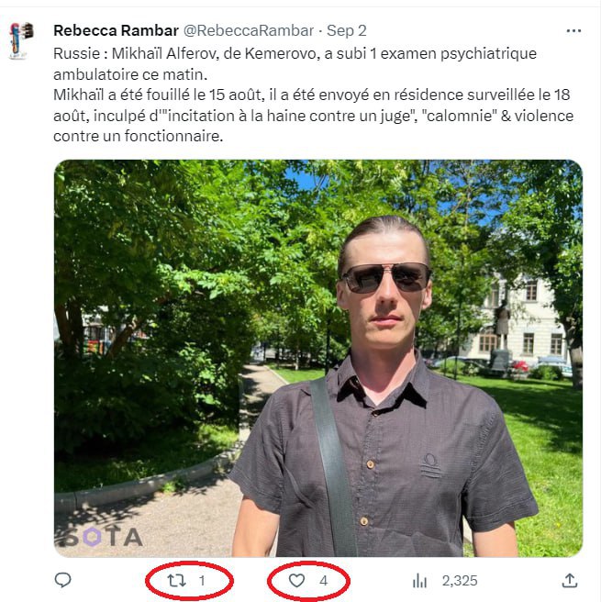Viewport: 601px width, 602px height.
Task: Click the 2,325 views count
Action: coord(460,581)
